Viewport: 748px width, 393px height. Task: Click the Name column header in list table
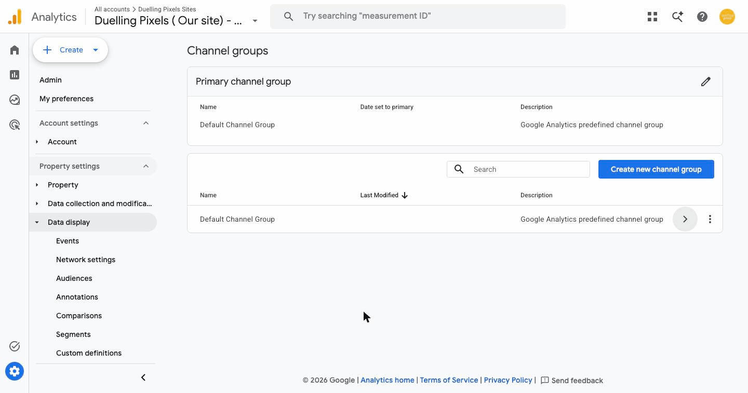coord(208,195)
